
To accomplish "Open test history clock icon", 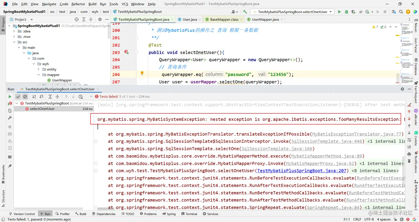I will click(81, 96).
